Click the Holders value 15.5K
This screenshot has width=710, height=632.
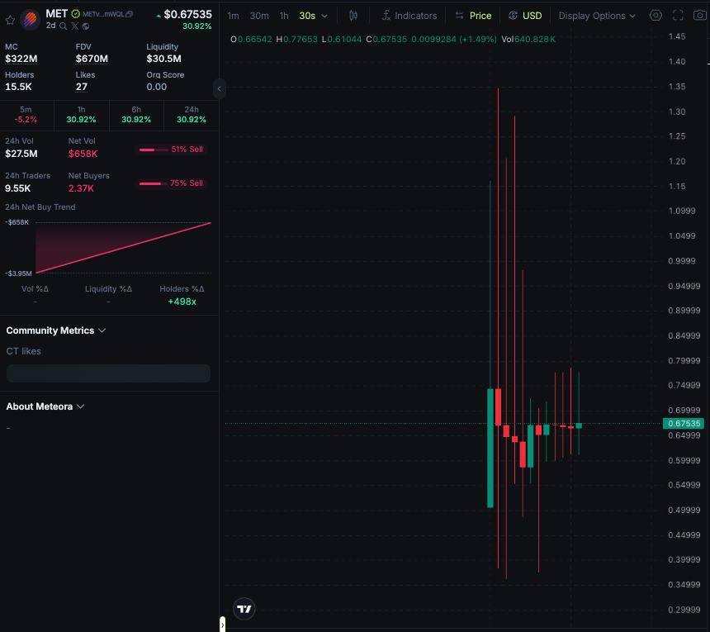click(x=18, y=87)
